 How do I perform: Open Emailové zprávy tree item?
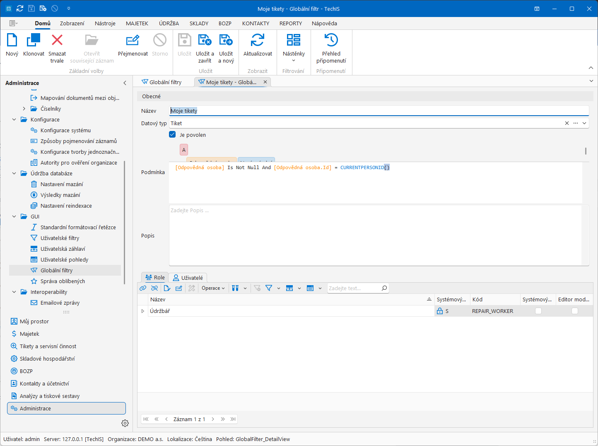coord(60,303)
